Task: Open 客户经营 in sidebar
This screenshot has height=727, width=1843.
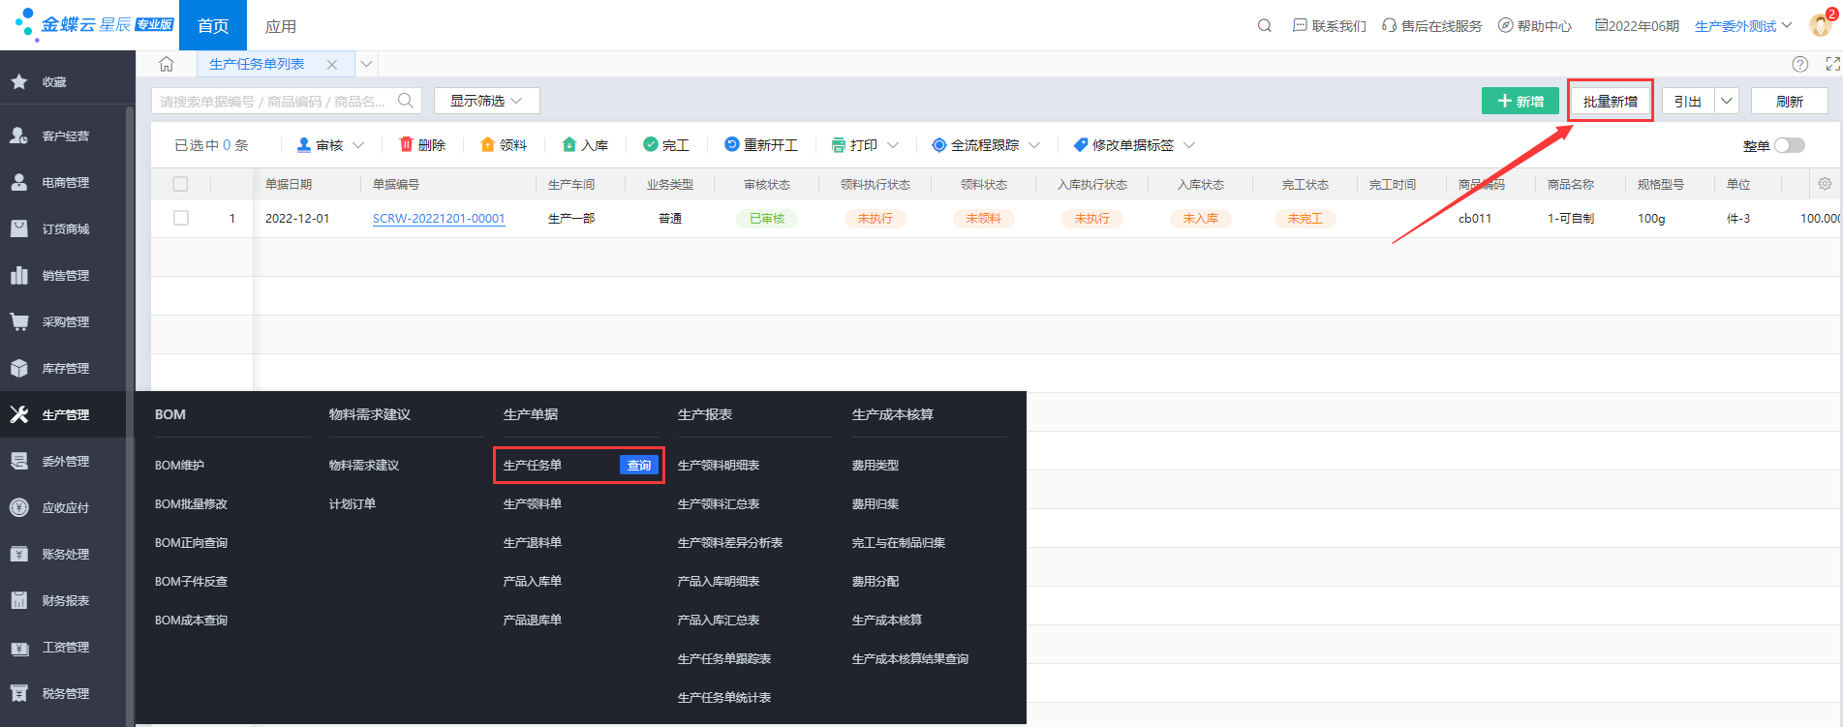Action: pos(65,136)
